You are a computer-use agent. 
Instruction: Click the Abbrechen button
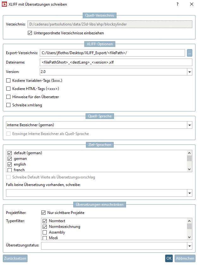pos(185,258)
